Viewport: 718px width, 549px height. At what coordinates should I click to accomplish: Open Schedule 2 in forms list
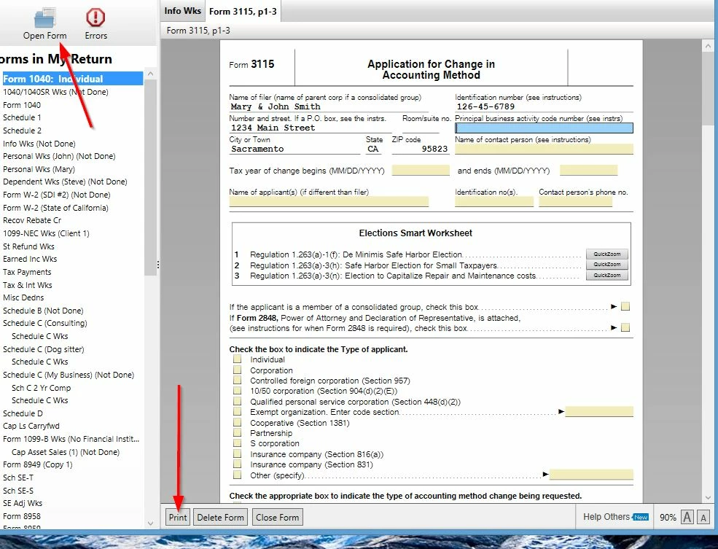(x=22, y=131)
